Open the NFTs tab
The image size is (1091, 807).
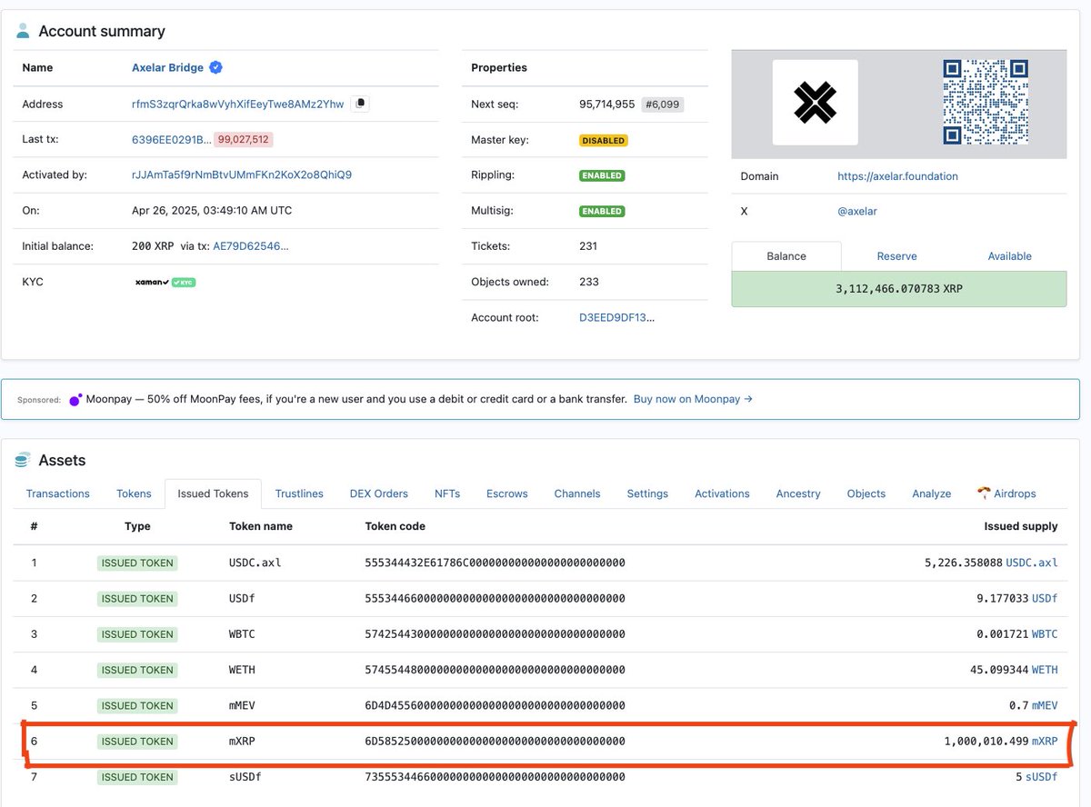pos(447,493)
